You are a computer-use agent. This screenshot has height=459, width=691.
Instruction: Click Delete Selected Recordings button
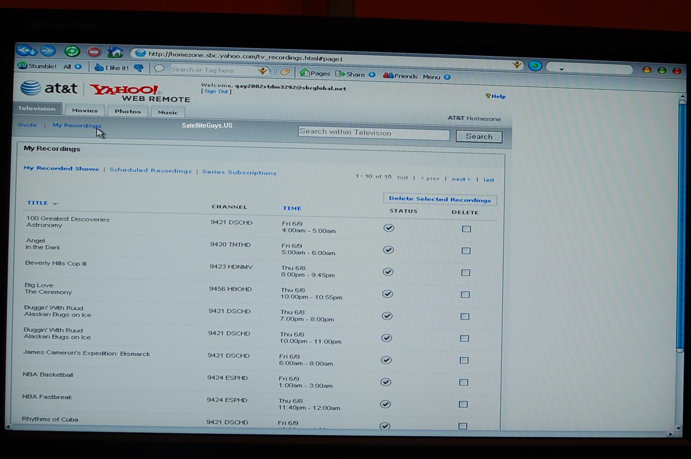point(440,199)
